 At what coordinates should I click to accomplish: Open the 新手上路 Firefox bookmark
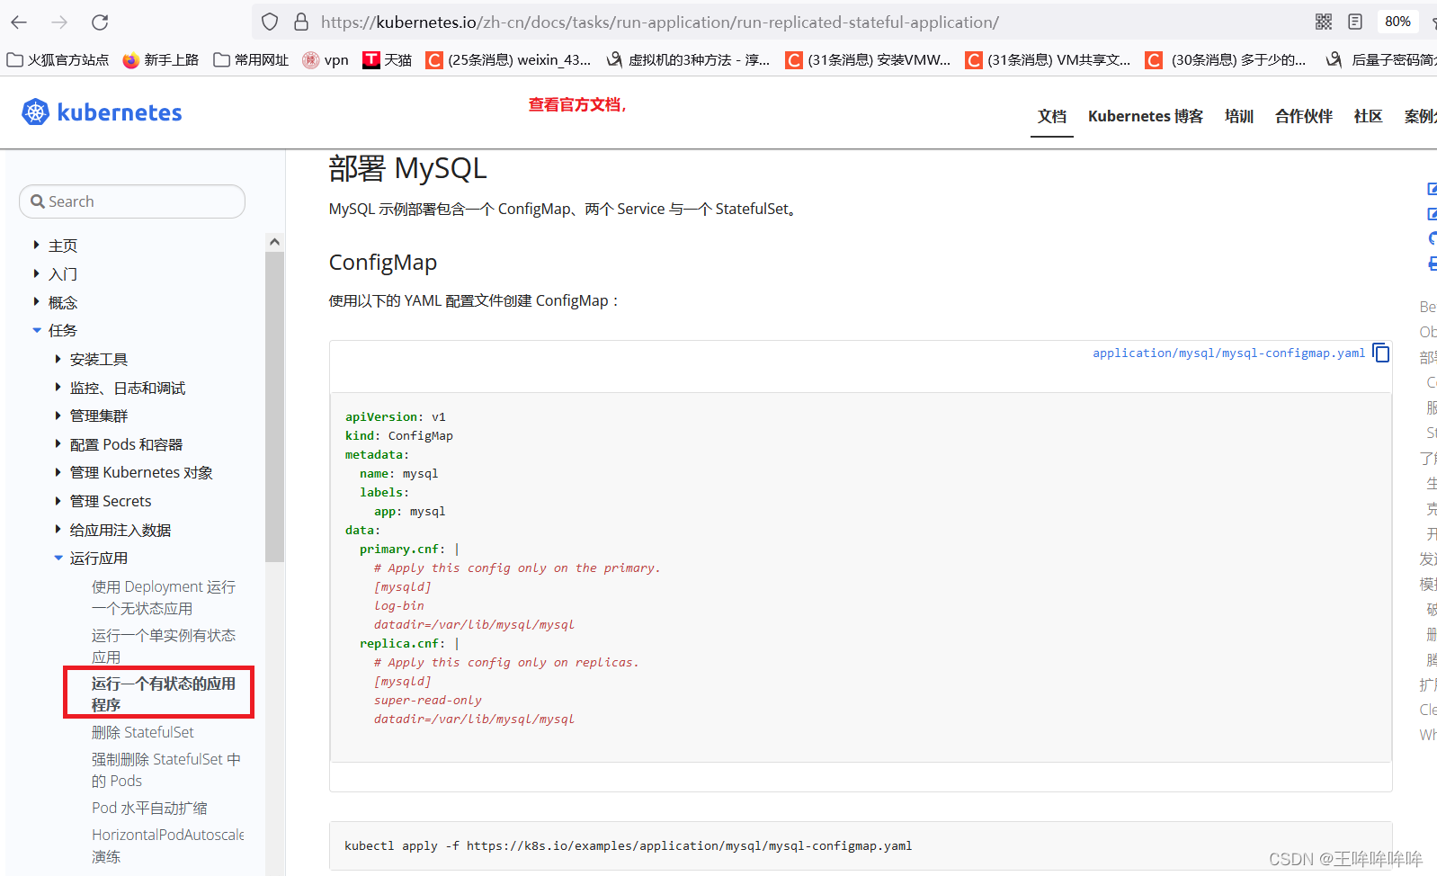(161, 59)
